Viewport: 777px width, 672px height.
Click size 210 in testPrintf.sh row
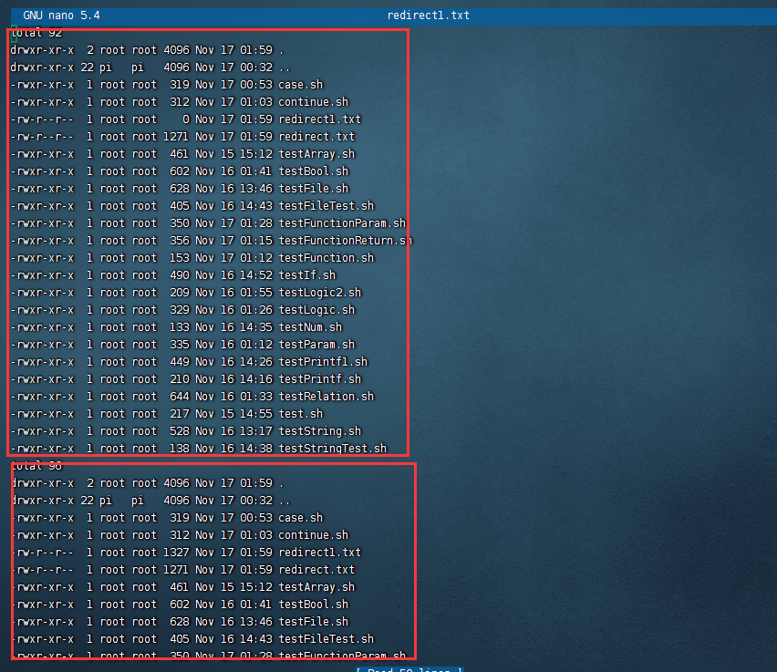[x=180, y=379]
